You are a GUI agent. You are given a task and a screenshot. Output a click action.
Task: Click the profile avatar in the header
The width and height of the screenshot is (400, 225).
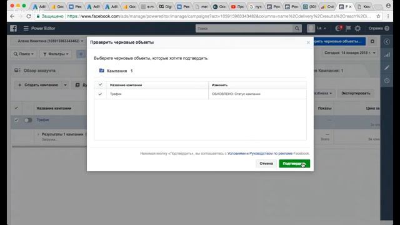(311, 28)
